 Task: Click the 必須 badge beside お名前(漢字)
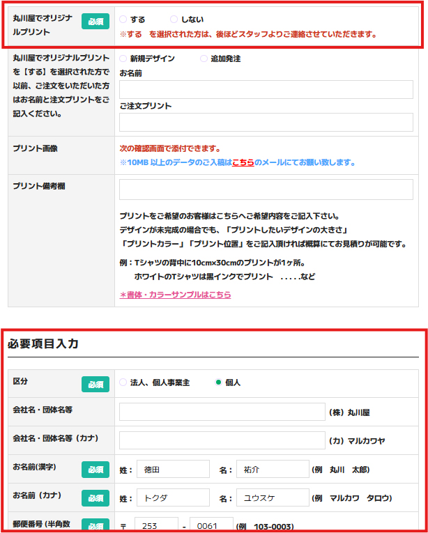(x=95, y=470)
